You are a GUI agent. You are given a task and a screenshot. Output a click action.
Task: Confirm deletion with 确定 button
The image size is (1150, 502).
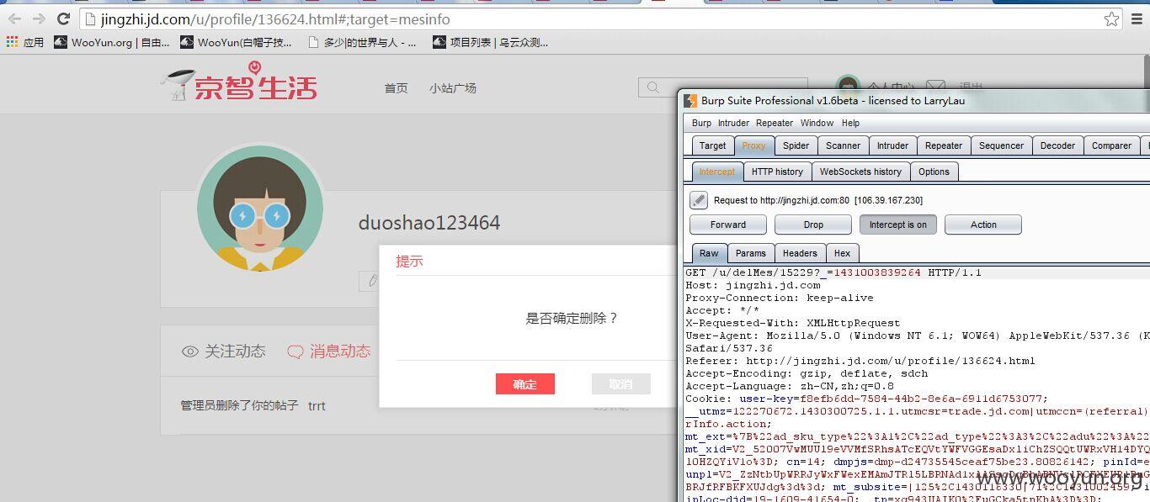click(x=525, y=383)
